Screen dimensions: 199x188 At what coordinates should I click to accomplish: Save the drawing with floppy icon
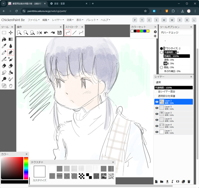60,33
